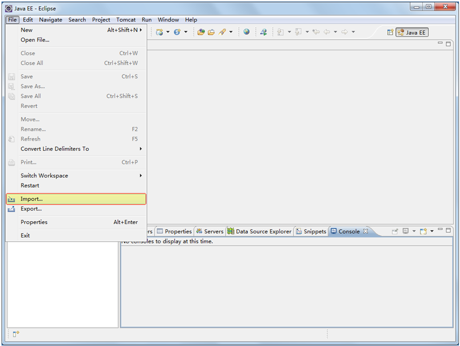The image size is (460, 346).
Task: Choose Exit from the File menu
Action: click(x=76, y=236)
